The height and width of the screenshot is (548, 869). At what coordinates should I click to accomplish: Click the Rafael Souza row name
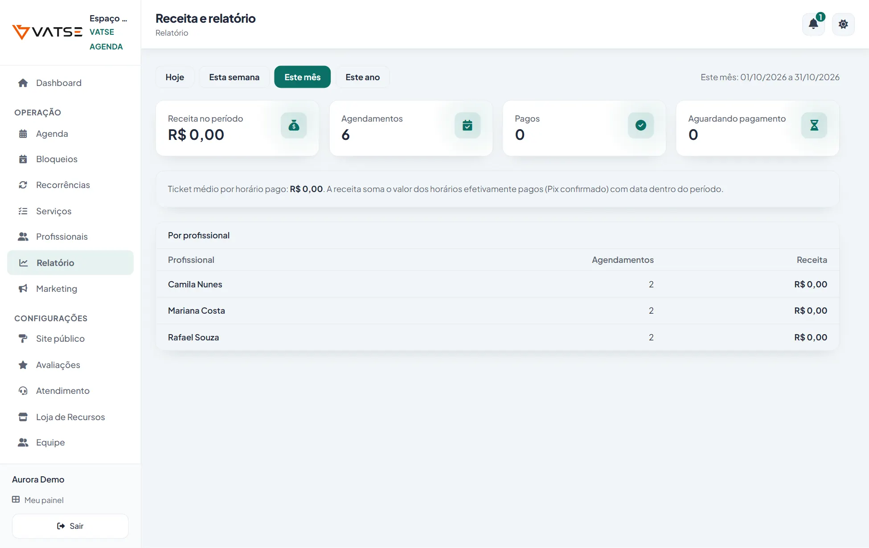pos(193,337)
